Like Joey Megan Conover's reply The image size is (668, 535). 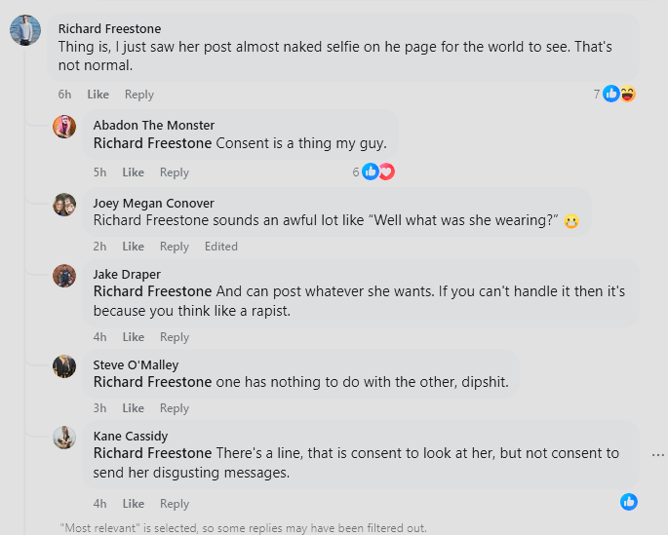coord(133,247)
